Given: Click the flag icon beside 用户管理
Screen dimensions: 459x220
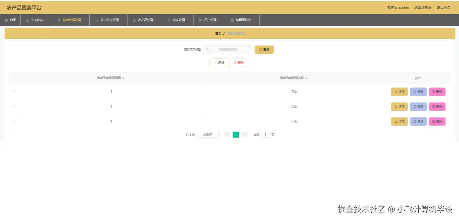Looking at the screenshot, I should pyautogui.click(x=200, y=20).
